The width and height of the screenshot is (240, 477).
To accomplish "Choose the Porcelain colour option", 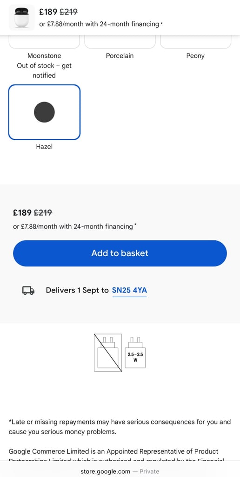I will [x=120, y=41].
